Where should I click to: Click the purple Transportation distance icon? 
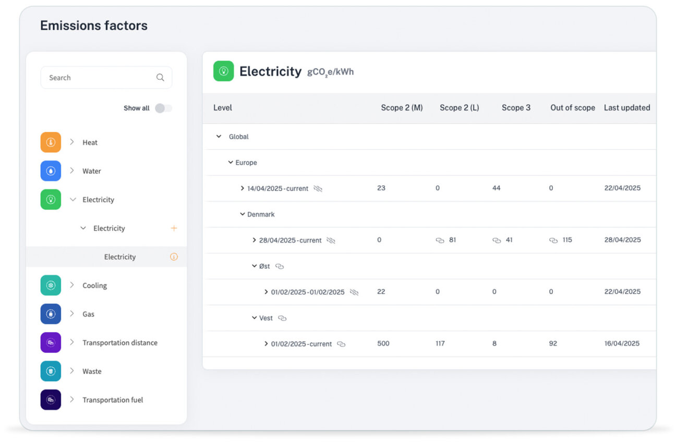click(51, 343)
